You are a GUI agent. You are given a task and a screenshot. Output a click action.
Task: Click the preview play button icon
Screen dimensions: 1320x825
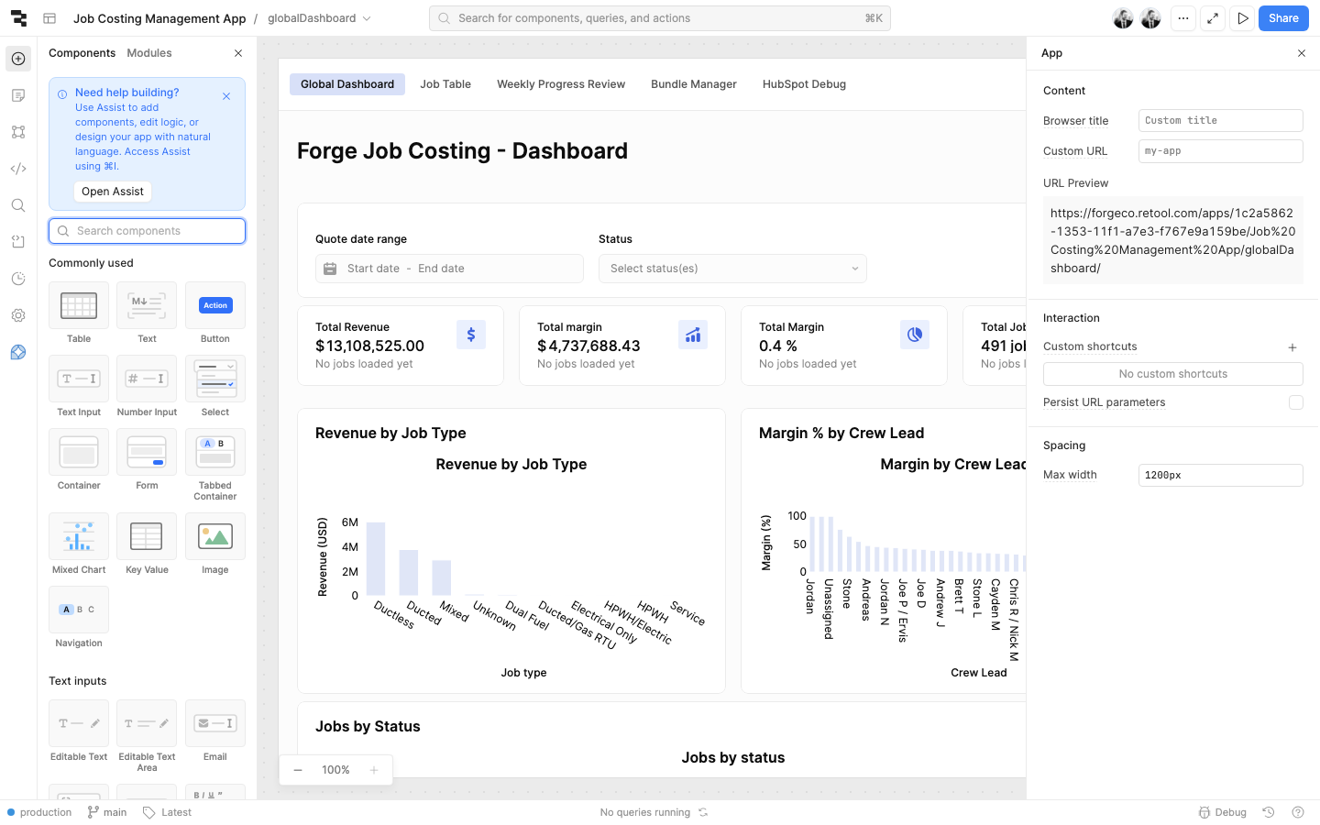point(1242,18)
